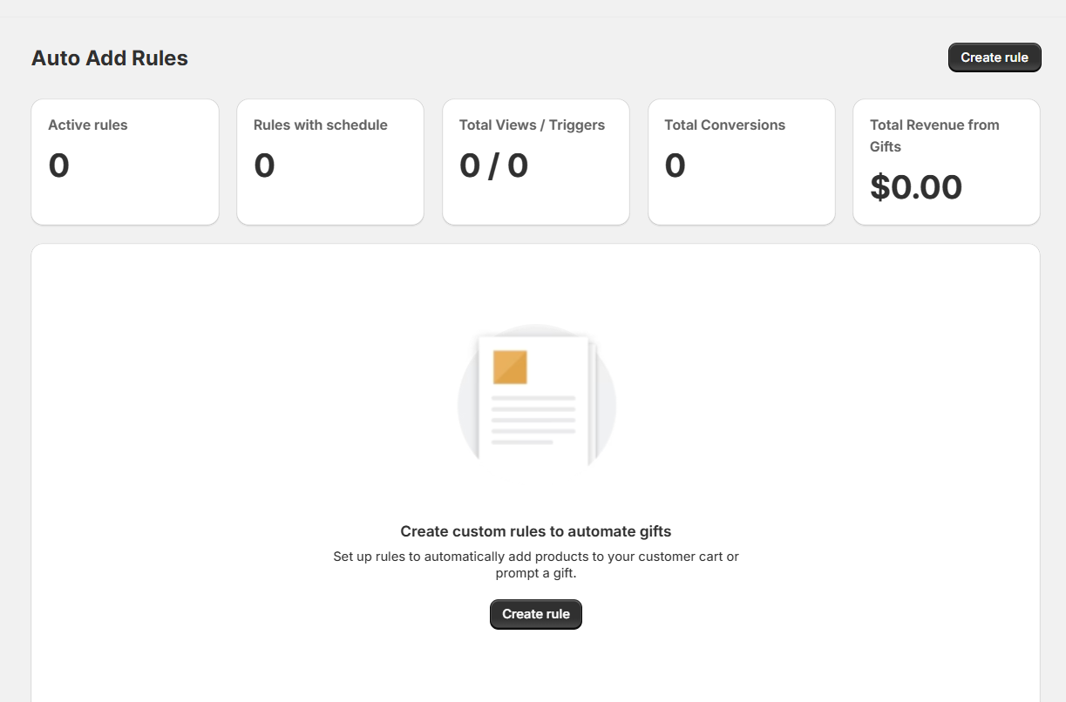Image resolution: width=1066 pixels, height=702 pixels.
Task: Click the 0 / 0 views and triggers value
Action: (x=494, y=165)
